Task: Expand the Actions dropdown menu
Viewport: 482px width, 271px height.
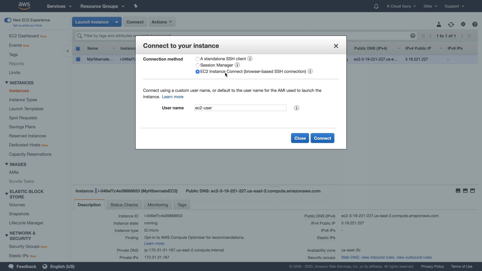Action: [x=162, y=22]
